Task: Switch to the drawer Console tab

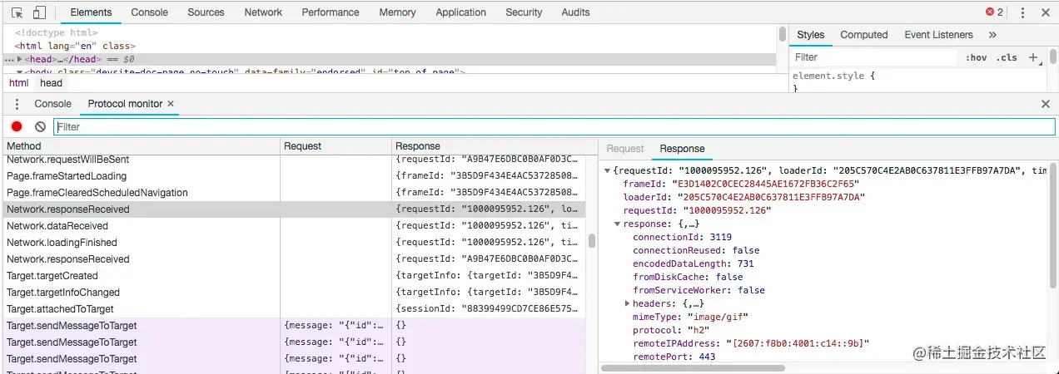Action: coord(52,104)
